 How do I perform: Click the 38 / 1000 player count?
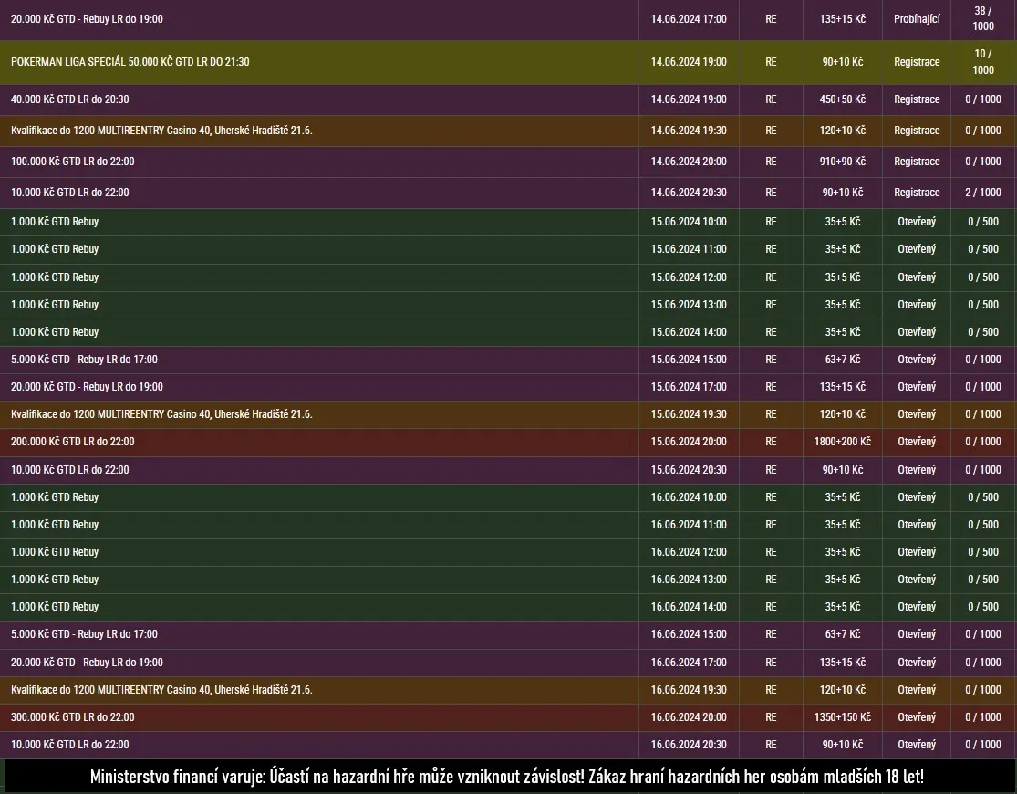[983, 19]
